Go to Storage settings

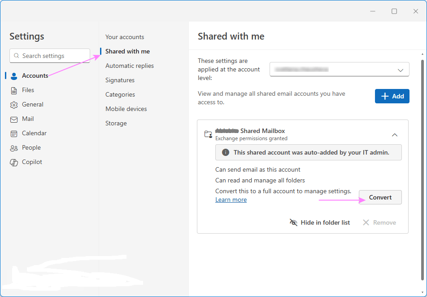pos(116,124)
